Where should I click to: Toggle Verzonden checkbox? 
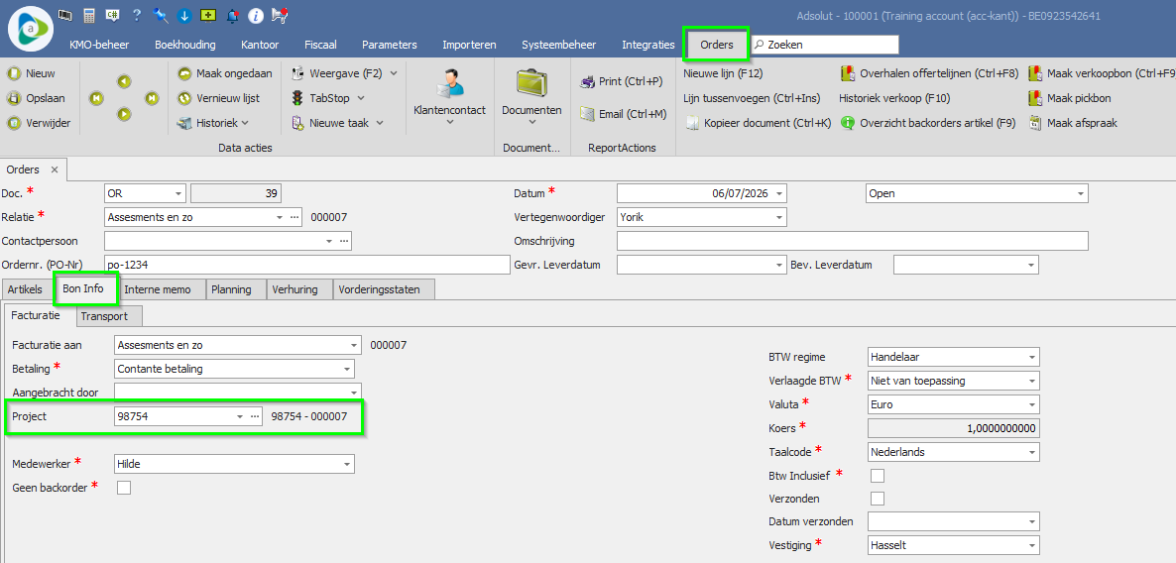pyautogui.click(x=877, y=499)
